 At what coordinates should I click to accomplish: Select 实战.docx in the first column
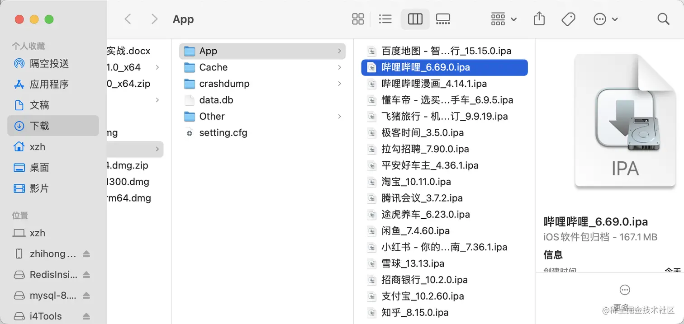(x=128, y=51)
